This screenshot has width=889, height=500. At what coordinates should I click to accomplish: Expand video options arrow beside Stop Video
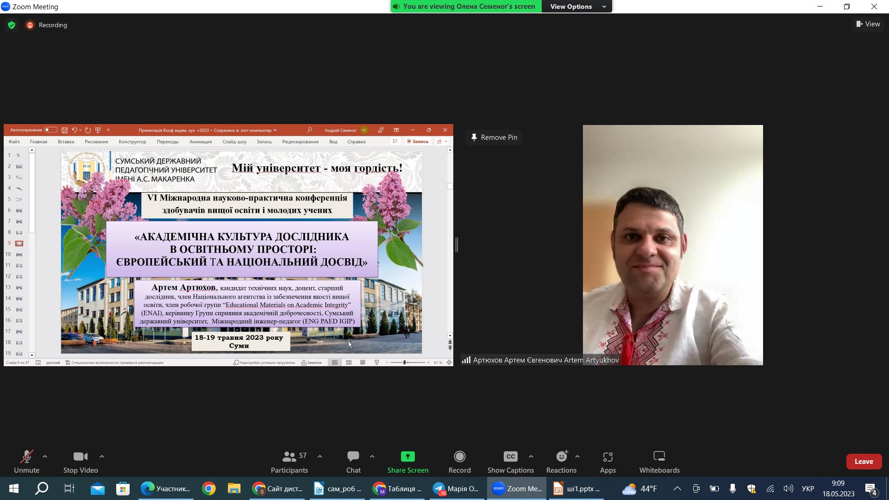click(101, 456)
